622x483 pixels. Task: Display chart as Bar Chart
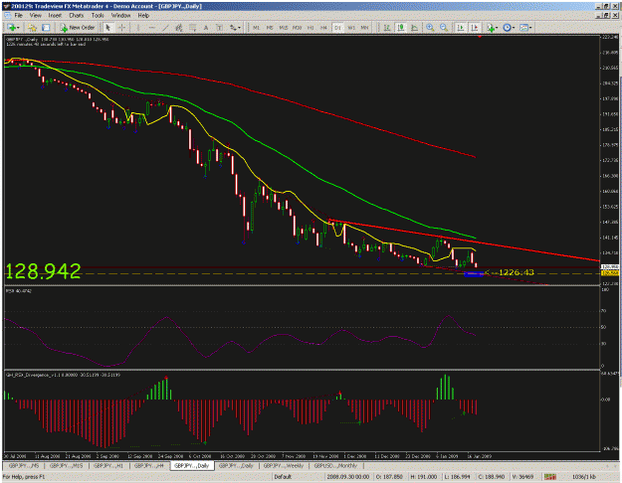pyautogui.click(x=387, y=28)
